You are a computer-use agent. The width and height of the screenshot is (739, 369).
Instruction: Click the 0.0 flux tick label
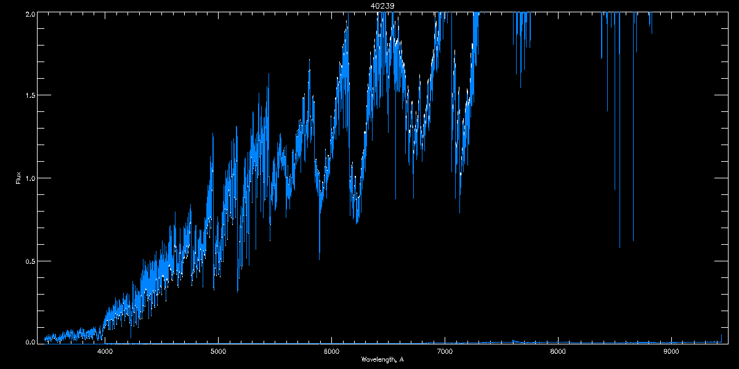(29, 342)
